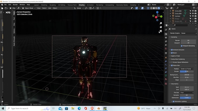Screen dimensions: 198x111
Task: Disable the Bloom checkbox
Action: [x=172, y=53]
